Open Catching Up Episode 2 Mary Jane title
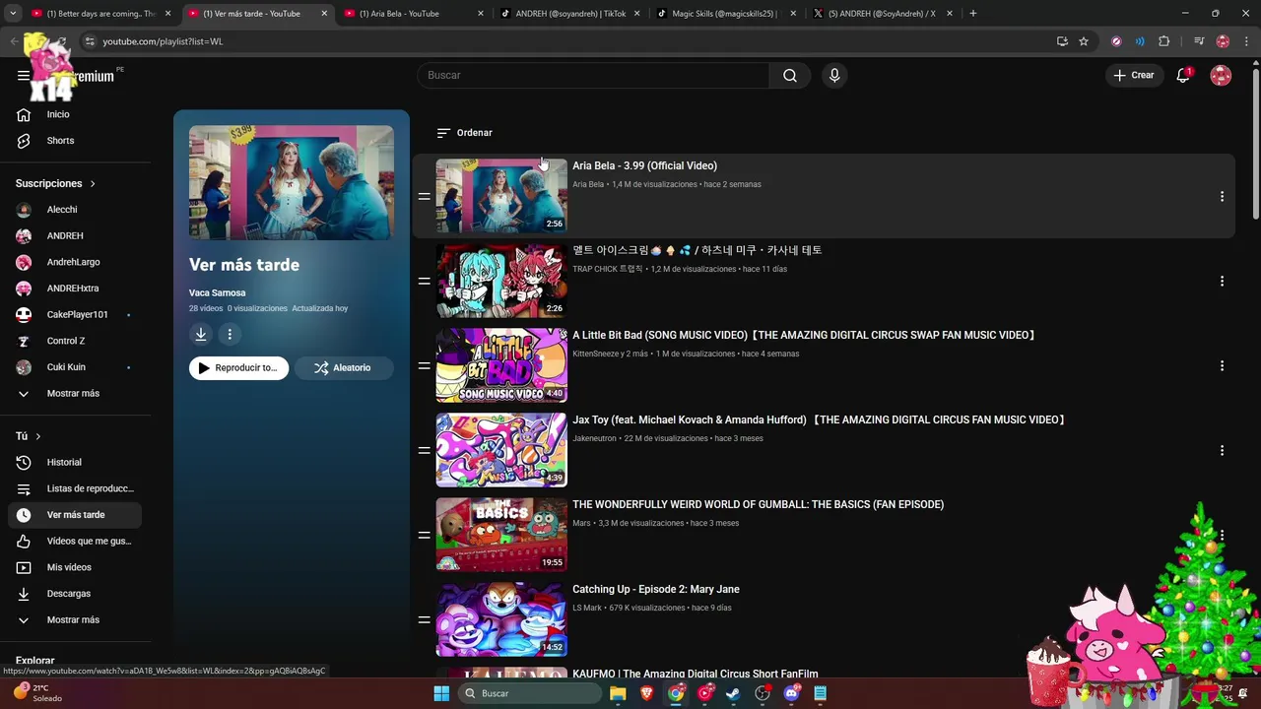 tap(656, 590)
